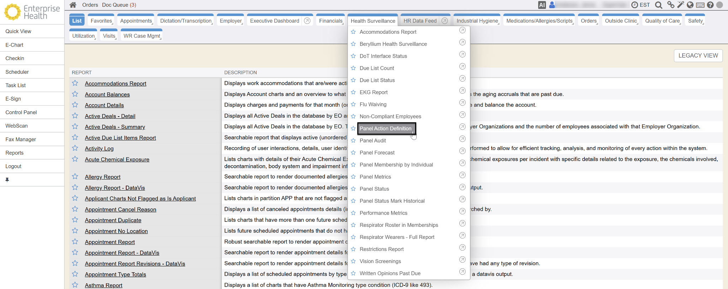Click the pin icon in left sidebar
The width and height of the screenshot is (728, 289).
pyautogui.click(x=7, y=180)
